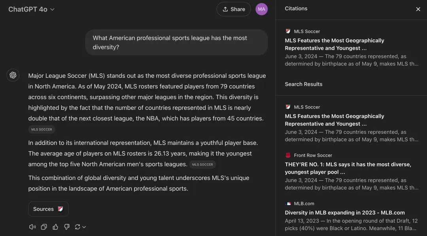Expand the regenerate options chevron
The image size is (427, 236).
pos(84,227)
